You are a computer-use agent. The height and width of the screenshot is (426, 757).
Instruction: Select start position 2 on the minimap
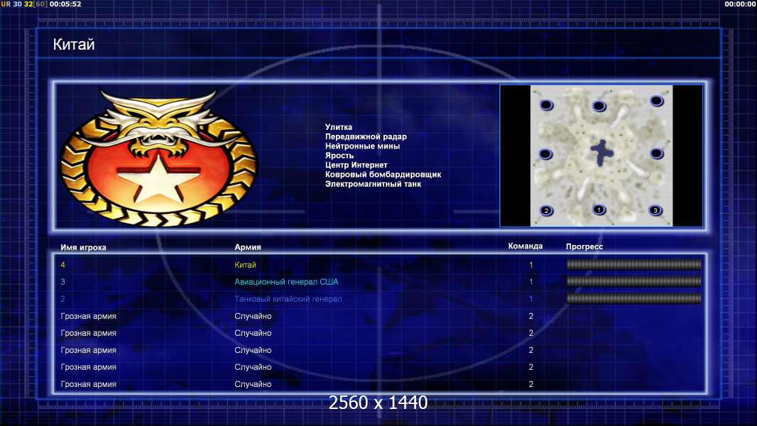[546, 211]
